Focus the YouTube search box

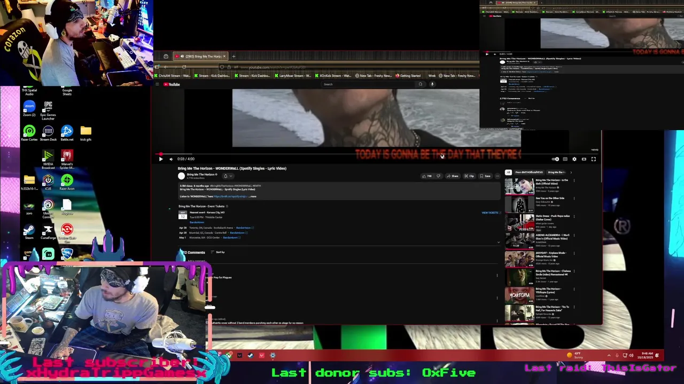coord(369,84)
